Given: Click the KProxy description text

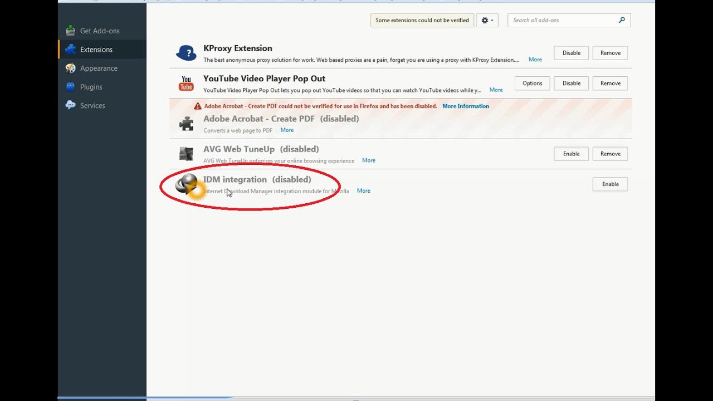Looking at the screenshot, I should click(x=361, y=60).
